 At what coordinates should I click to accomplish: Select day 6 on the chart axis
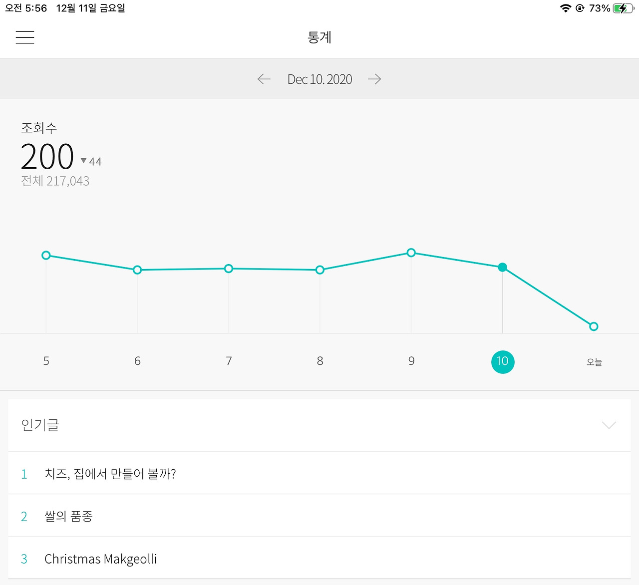tap(137, 361)
